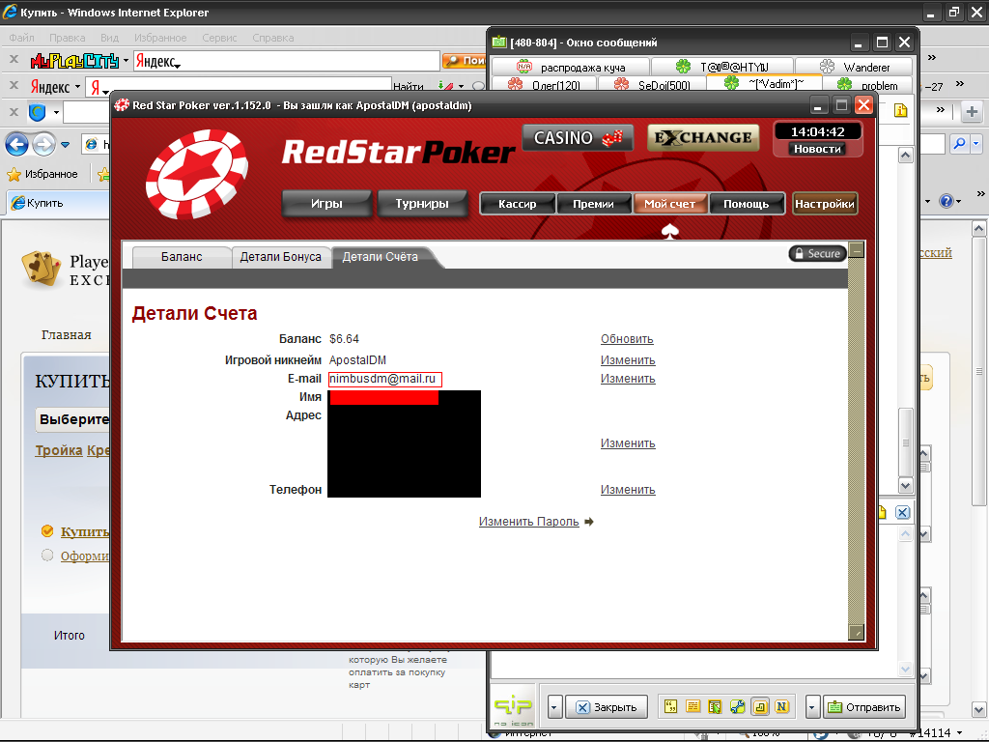989x742 pixels.
Task: Click Изменить link for Игровой никнейм
Action: (x=628, y=360)
